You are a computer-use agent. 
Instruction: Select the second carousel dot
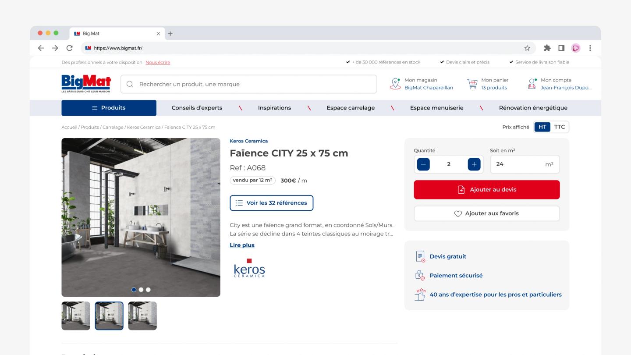point(141,290)
